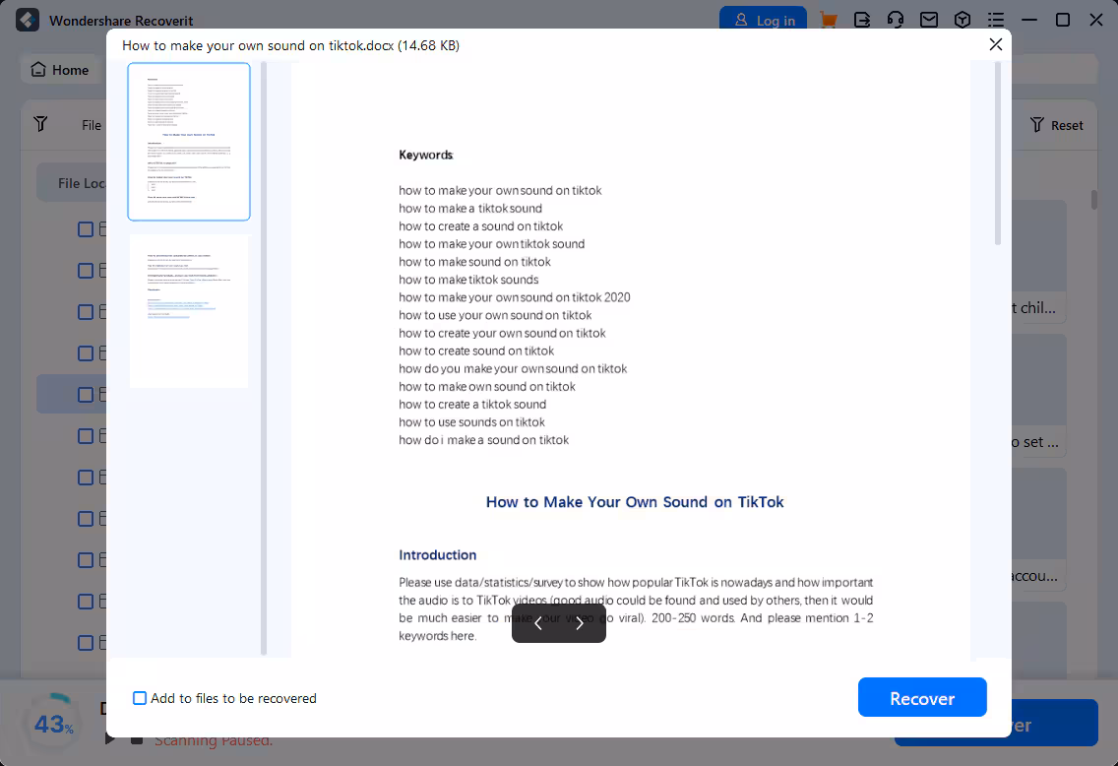Screen dimensions: 1118x766
Task: Open the shopping cart icon
Action: (829, 20)
